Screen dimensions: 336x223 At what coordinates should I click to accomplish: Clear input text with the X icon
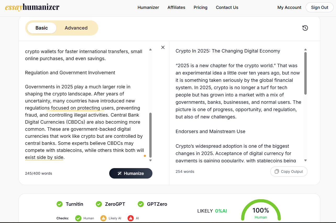163,47
